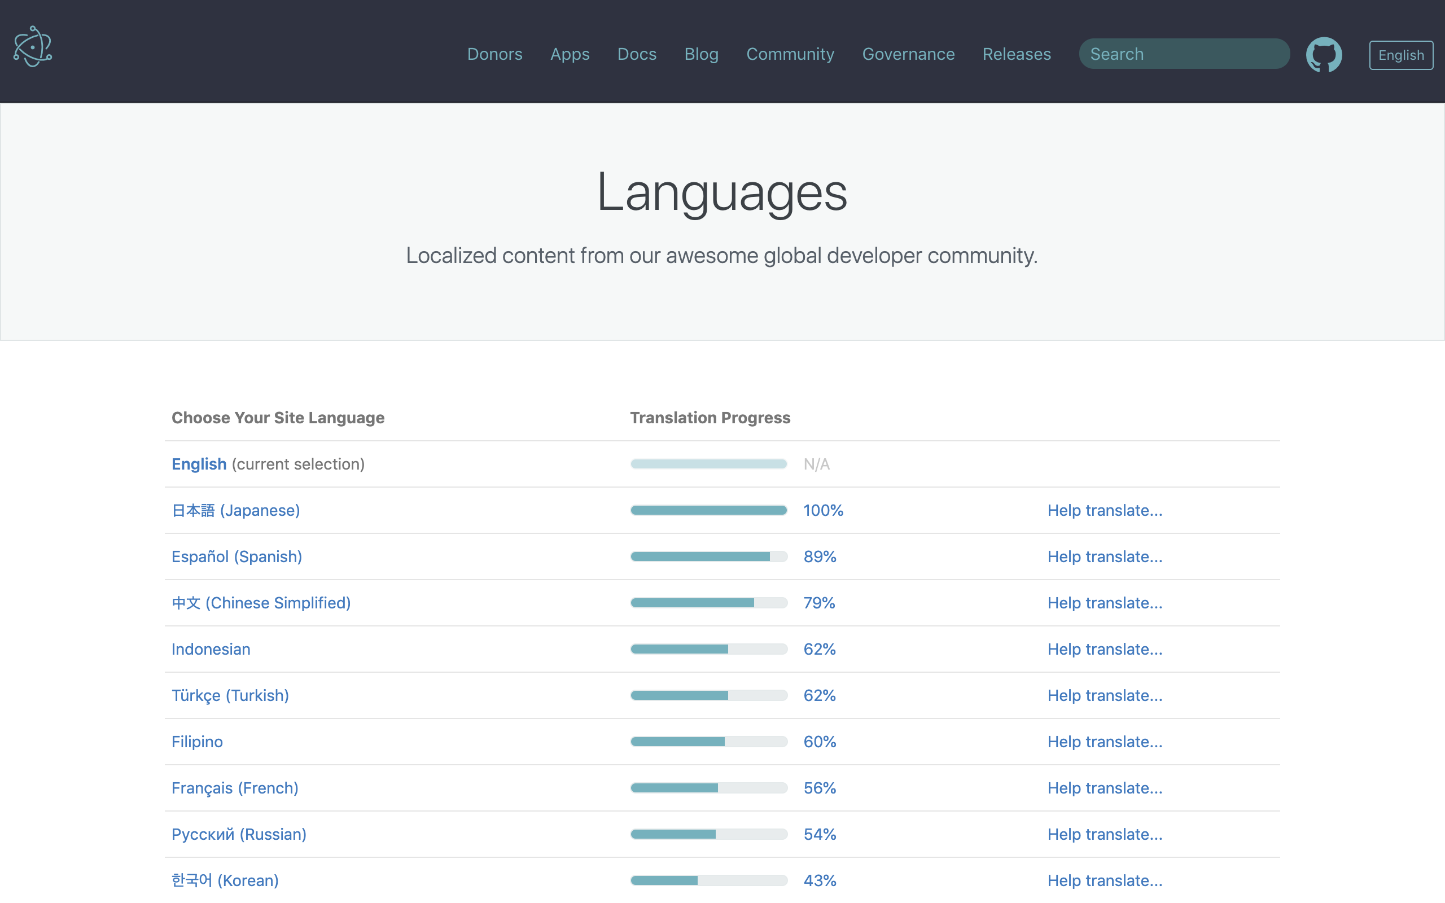Switch to Türkçe (Turkish)

pyautogui.click(x=230, y=695)
